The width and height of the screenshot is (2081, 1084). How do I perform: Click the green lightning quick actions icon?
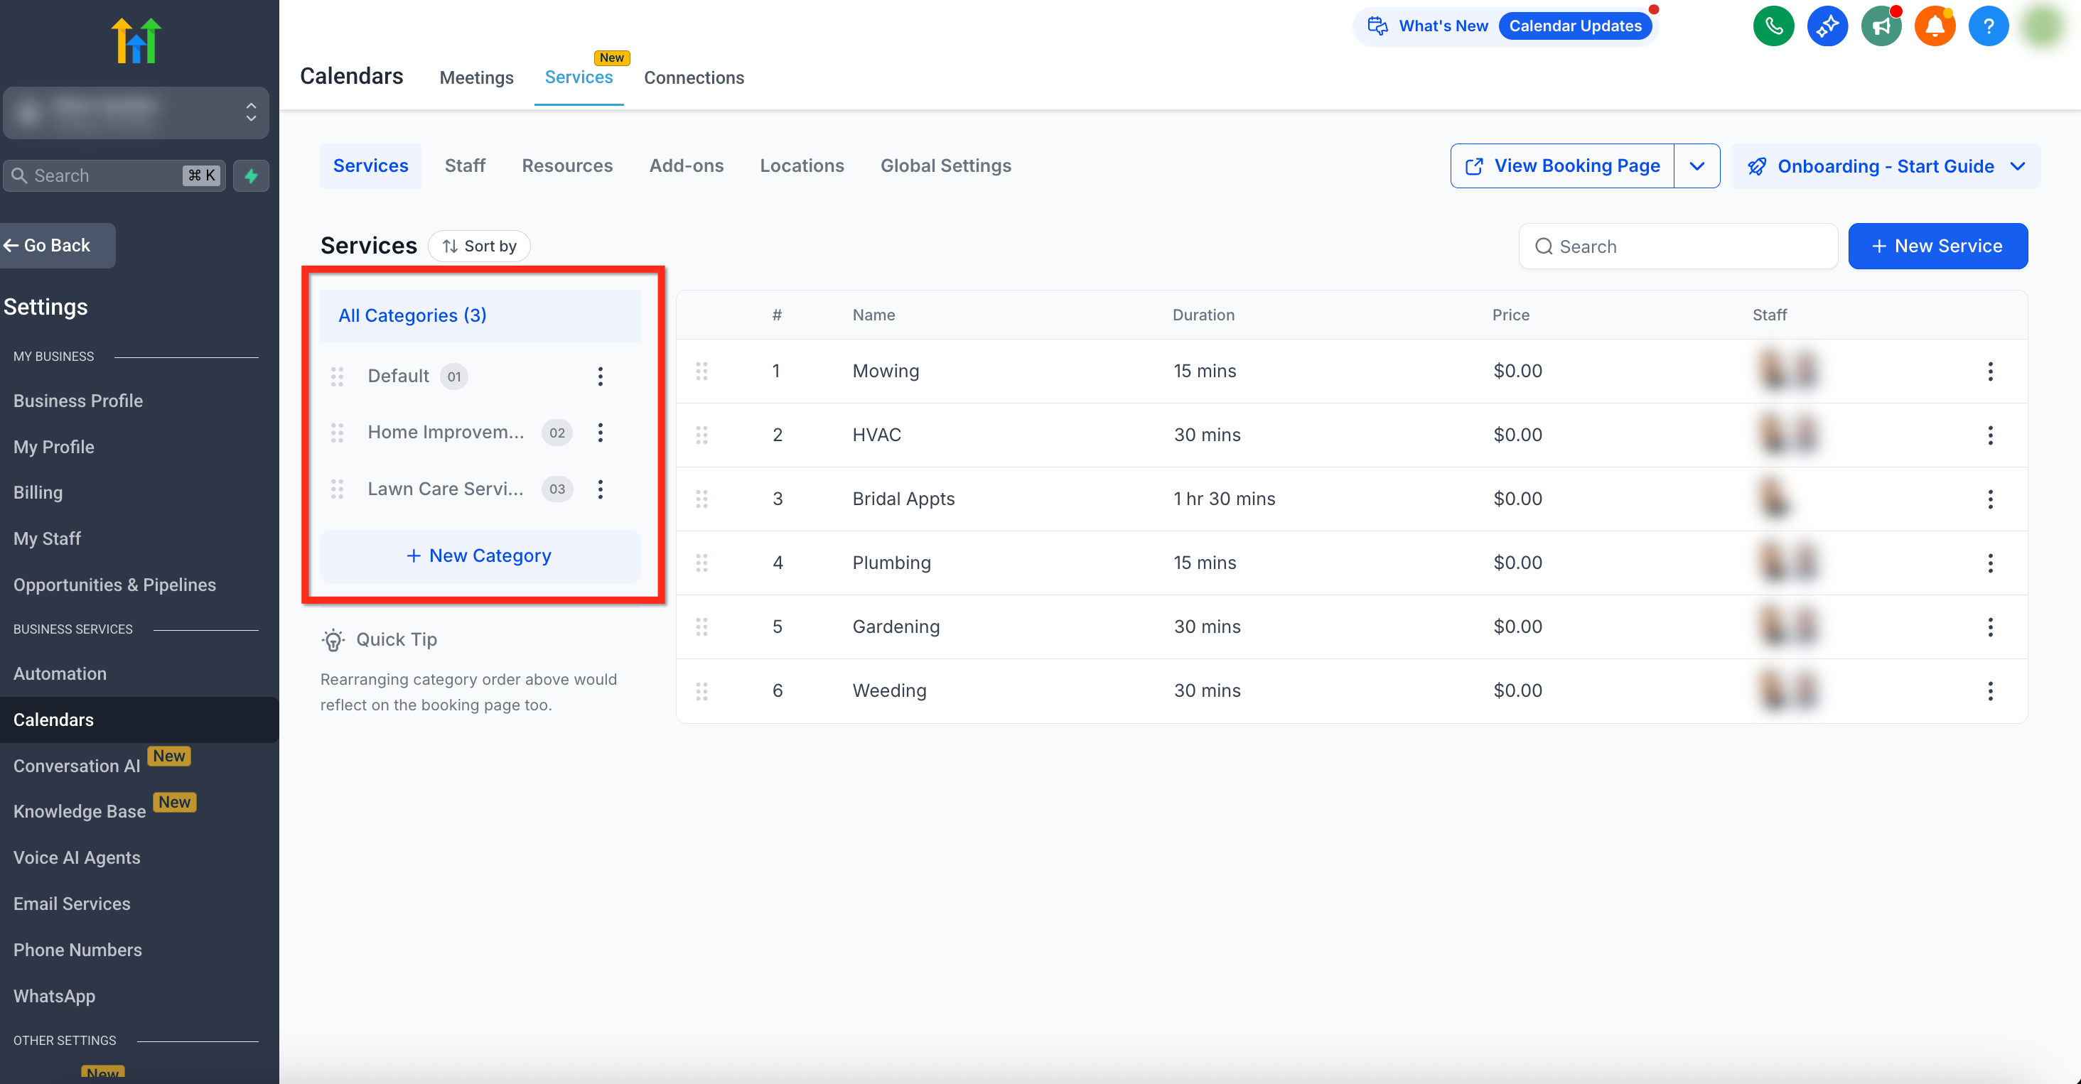coord(251,175)
